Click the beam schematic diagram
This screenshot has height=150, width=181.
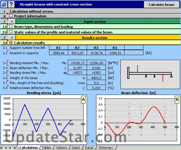pyautogui.click(x=150, y=74)
